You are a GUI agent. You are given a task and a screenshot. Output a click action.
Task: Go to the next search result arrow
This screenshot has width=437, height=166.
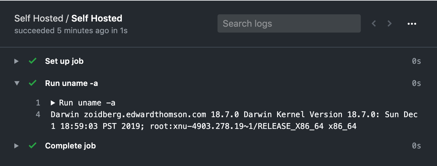click(x=389, y=23)
